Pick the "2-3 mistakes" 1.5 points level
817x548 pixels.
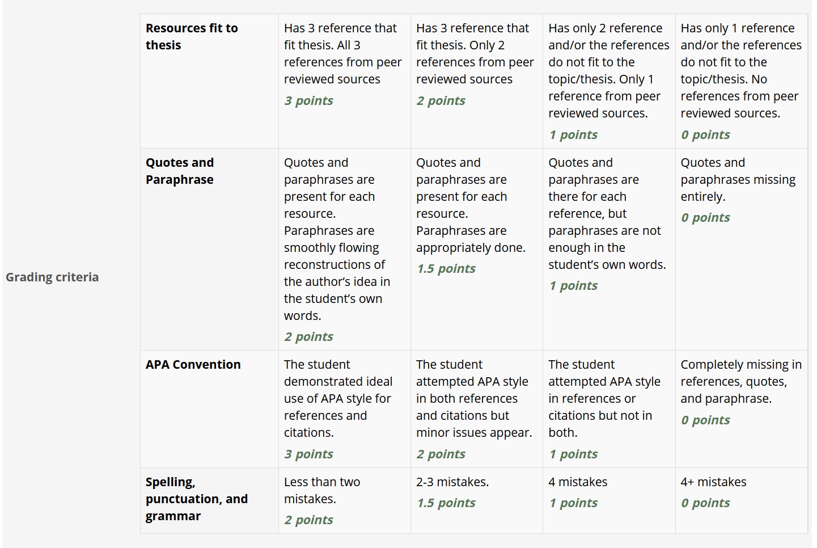(x=476, y=491)
